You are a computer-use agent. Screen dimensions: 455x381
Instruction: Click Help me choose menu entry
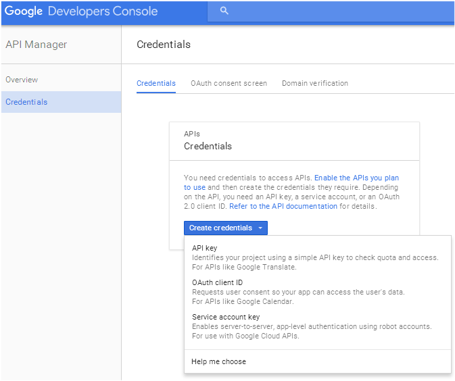click(218, 361)
